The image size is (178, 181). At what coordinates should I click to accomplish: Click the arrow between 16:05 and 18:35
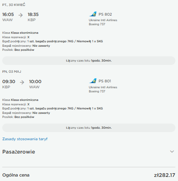[21, 15]
